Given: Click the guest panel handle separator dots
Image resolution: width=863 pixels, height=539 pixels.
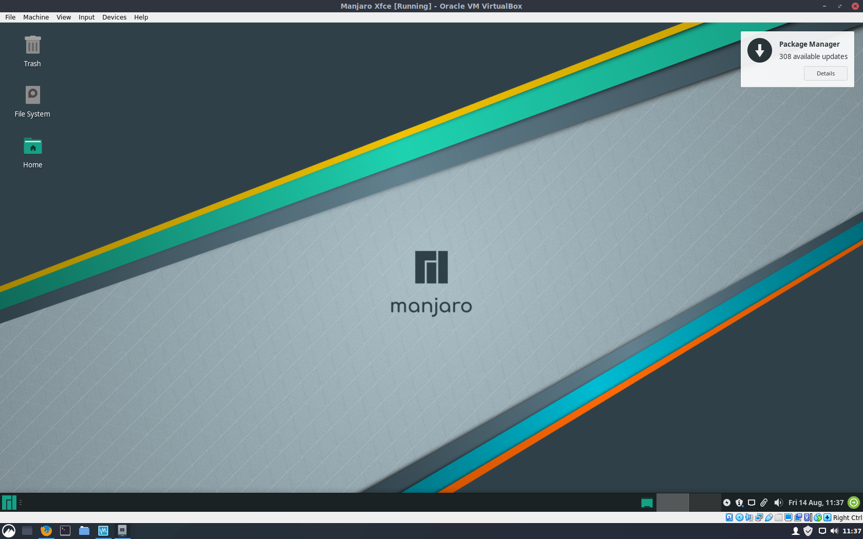Looking at the screenshot, I should tap(21, 503).
